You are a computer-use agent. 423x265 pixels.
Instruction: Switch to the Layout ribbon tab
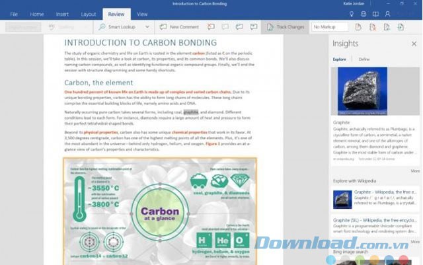(88, 13)
